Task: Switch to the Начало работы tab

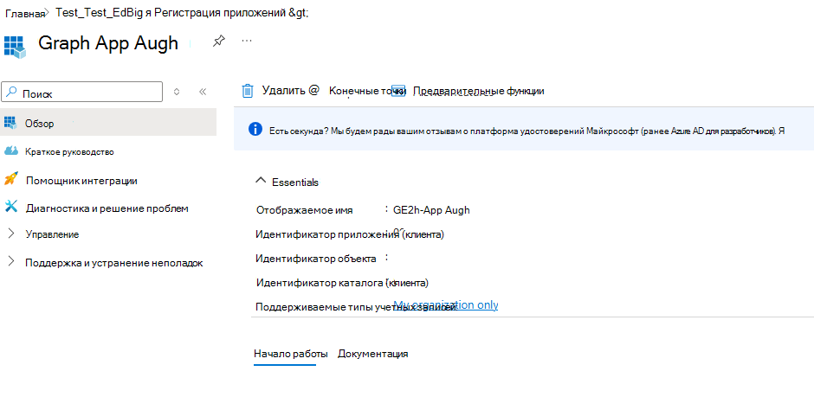Action: click(291, 354)
